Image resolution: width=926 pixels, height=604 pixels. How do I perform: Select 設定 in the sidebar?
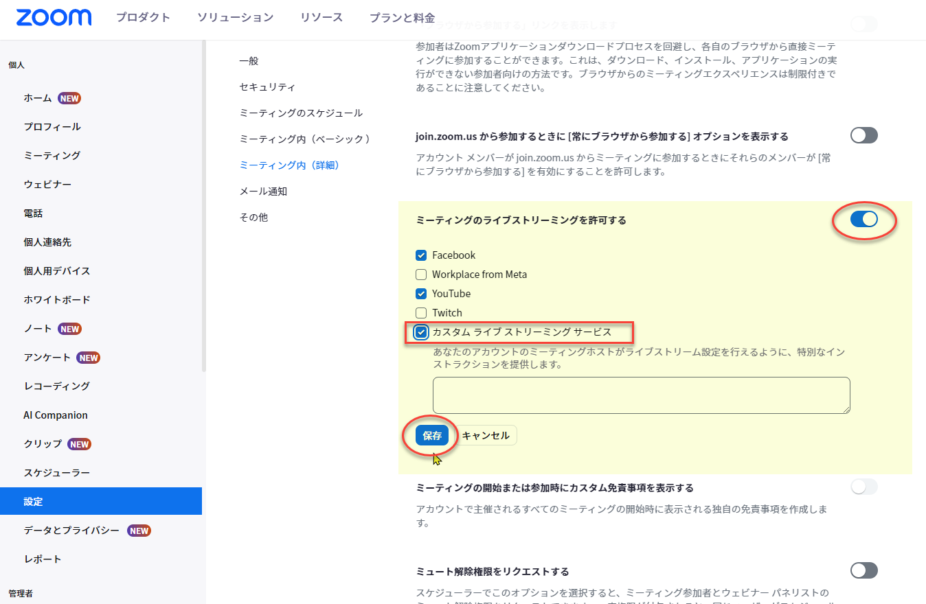click(x=101, y=501)
